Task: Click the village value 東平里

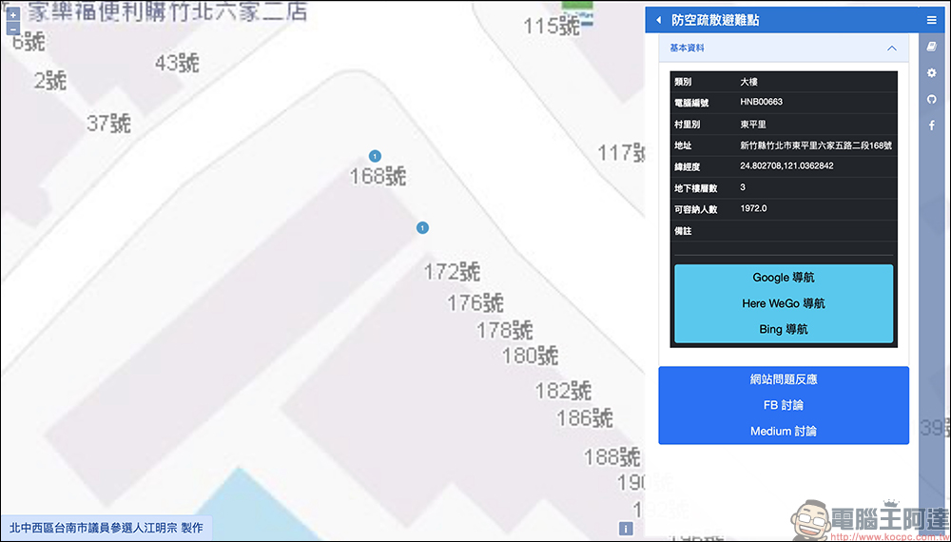Action: [x=753, y=125]
